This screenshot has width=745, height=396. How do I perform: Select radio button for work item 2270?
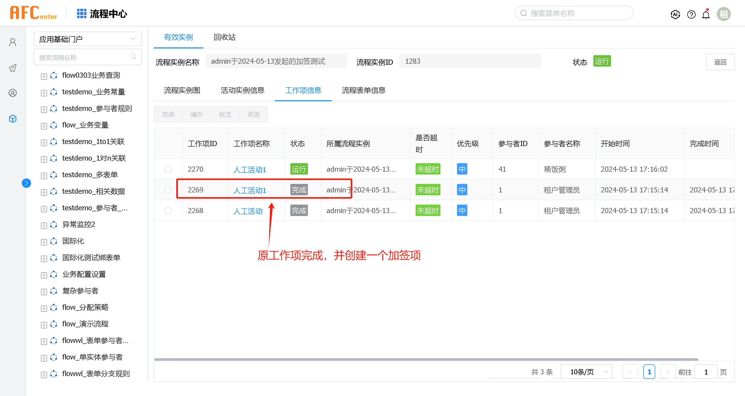click(168, 169)
